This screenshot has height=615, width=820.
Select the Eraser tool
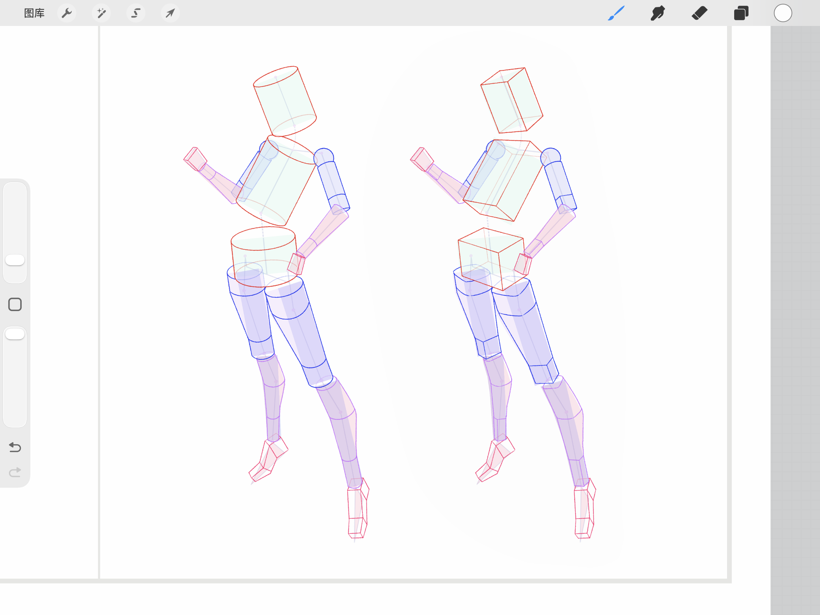(x=700, y=13)
